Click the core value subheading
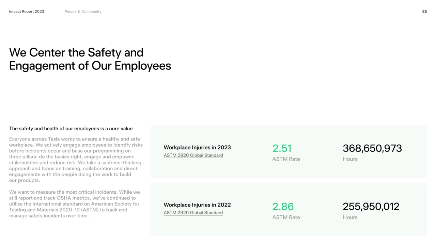The image size is (436, 245). pos(71,129)
